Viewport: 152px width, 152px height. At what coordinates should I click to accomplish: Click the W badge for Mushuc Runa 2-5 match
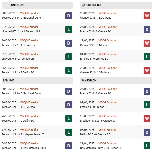pos(147,119)
